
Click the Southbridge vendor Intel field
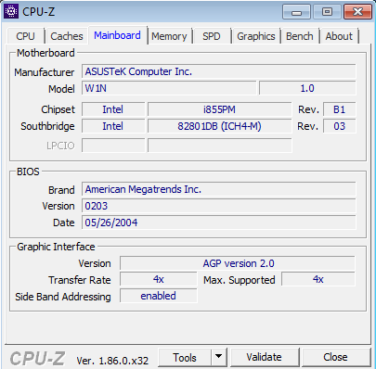(113, 126)
